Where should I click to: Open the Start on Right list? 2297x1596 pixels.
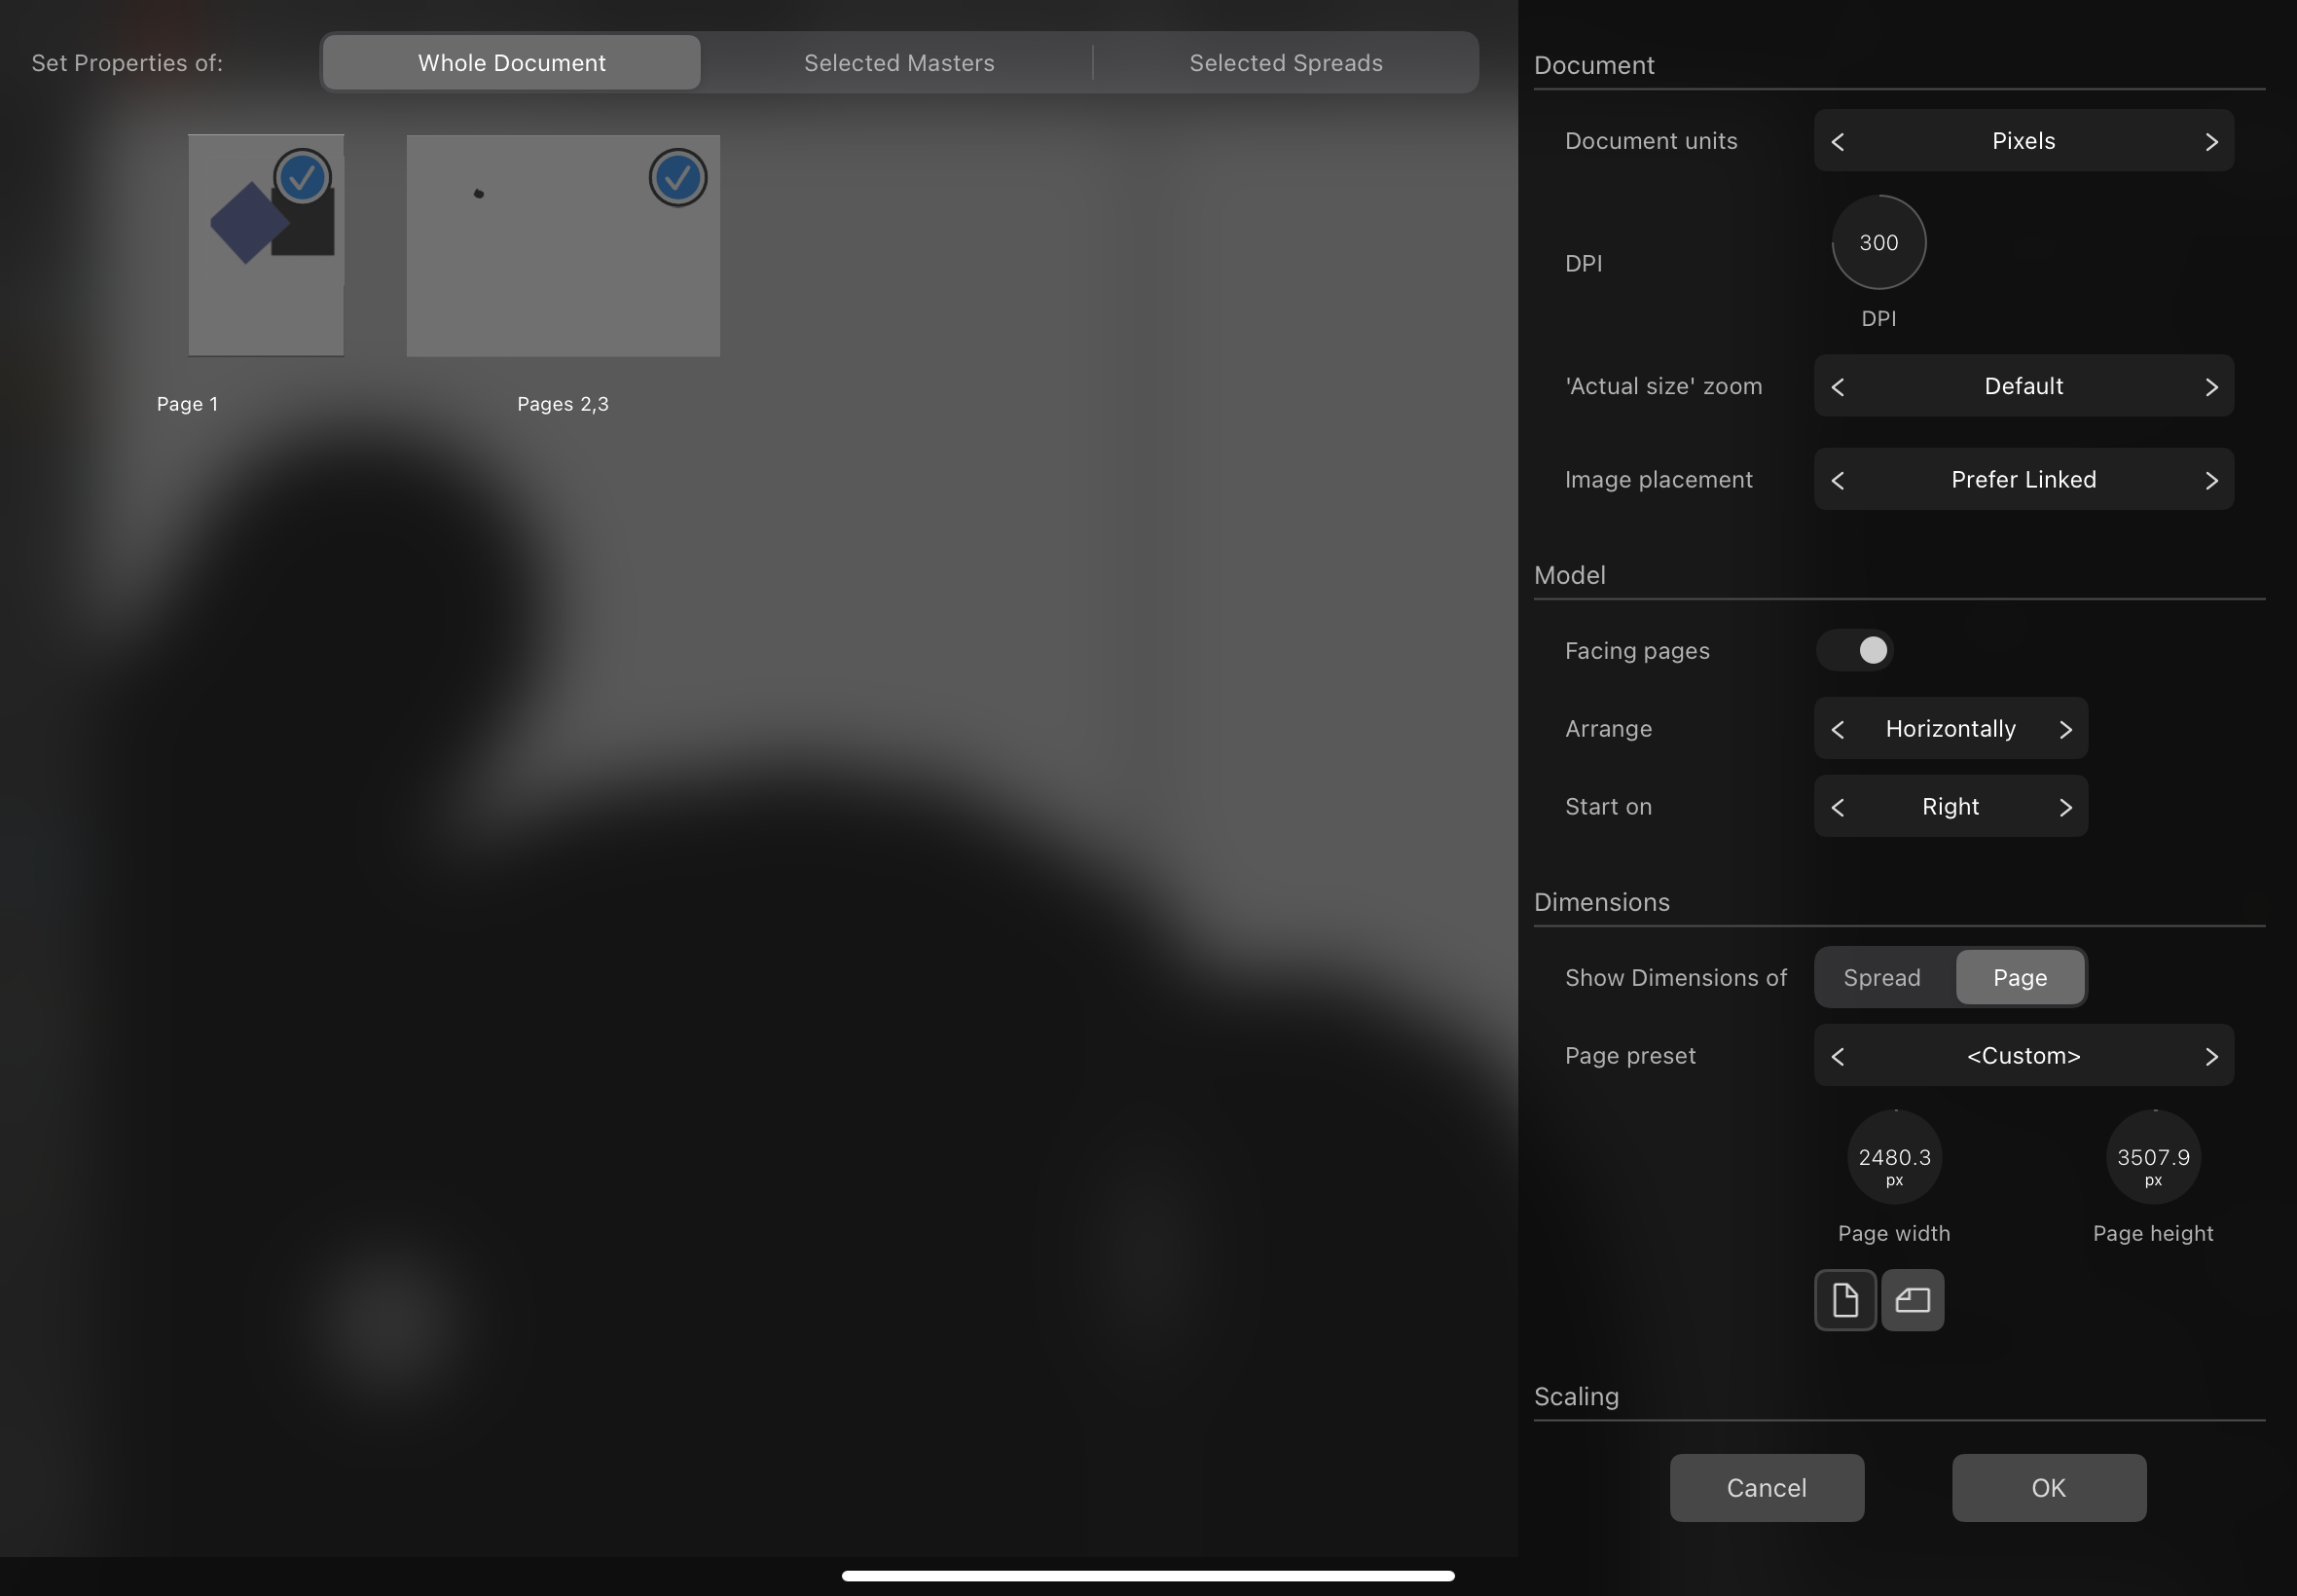(x=1951, y=807)
